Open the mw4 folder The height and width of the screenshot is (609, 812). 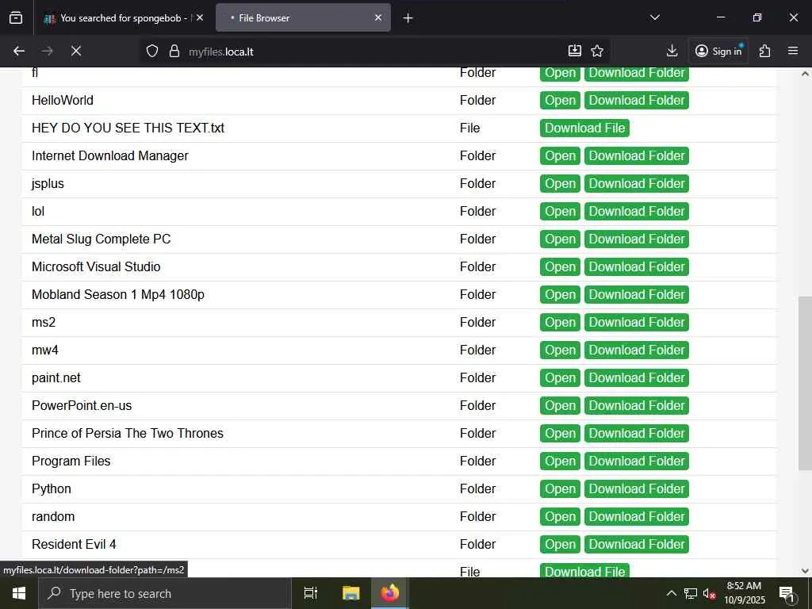560,350
